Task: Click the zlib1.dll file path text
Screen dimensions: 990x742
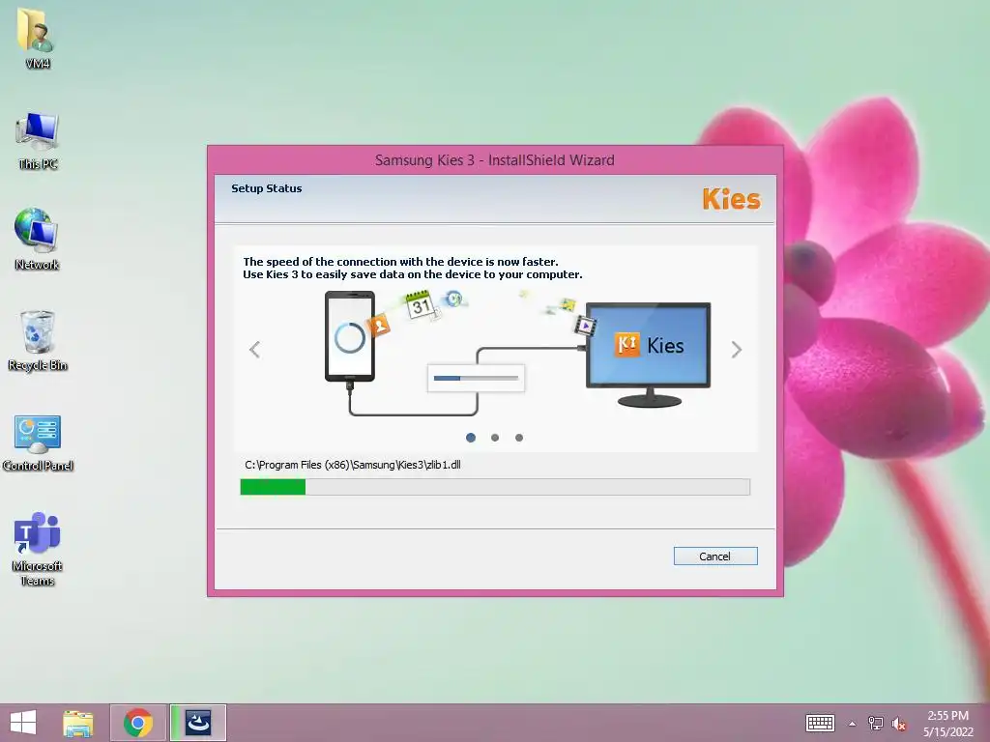Action: (352, 465)
